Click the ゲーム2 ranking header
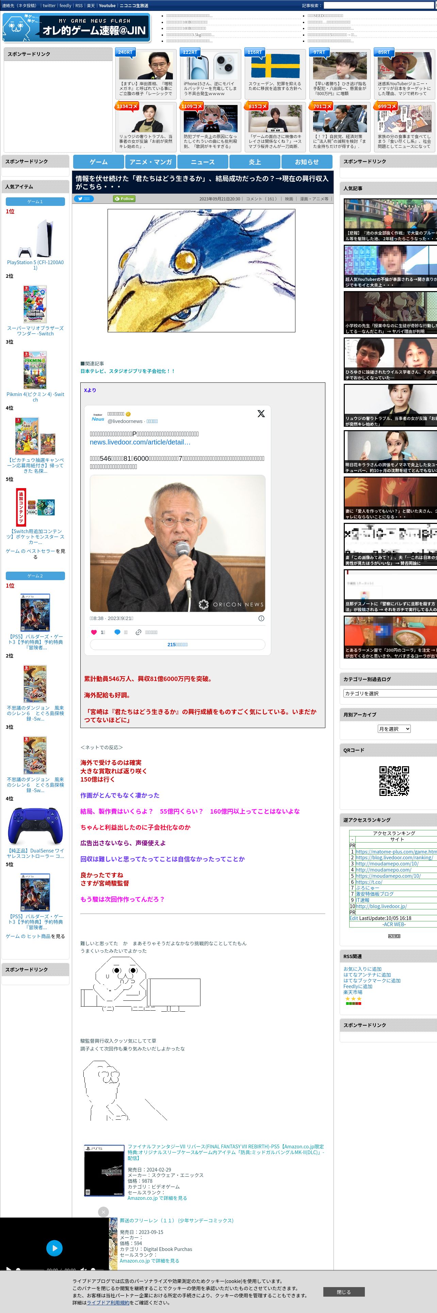The height and width of the screenshot is (1313, 437). (x=35, y=575)
